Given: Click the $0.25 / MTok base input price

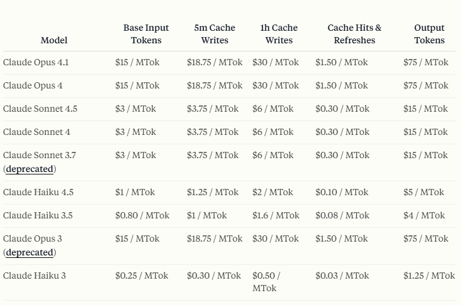Looking at the screenshot, I should (142, 276).
